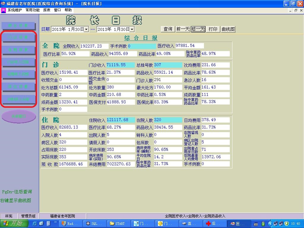Restore the inner 院长日报 child window
Image resolution: width=304 pixels, height=228 pixels.
(x=296, y=10)
